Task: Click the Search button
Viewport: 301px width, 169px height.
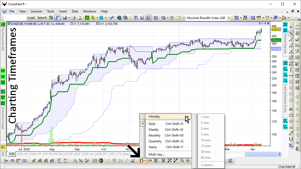Action: (x=42, y=18)
